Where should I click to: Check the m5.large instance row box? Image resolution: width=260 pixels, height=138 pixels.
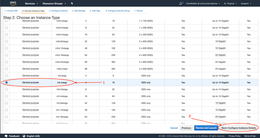(7, 76)
